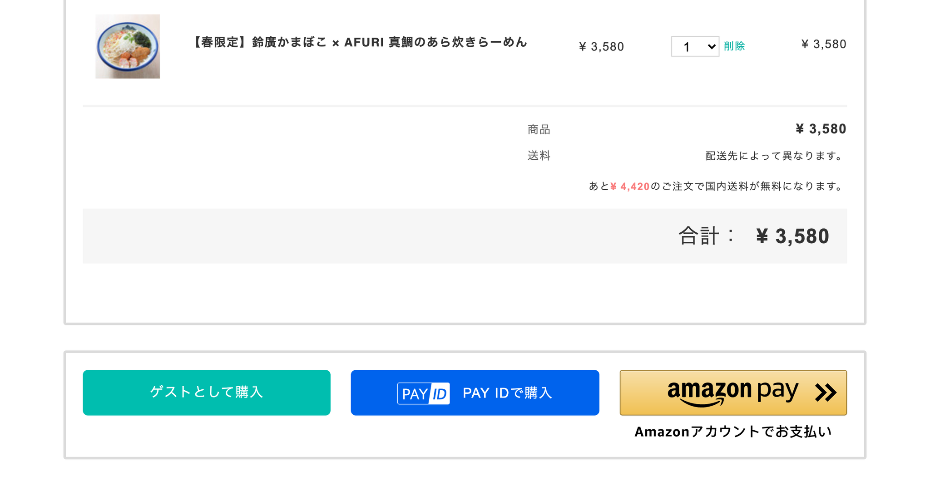The image size is (930, 486).
Task: Click the line total price after 削除
Action: 824,44
